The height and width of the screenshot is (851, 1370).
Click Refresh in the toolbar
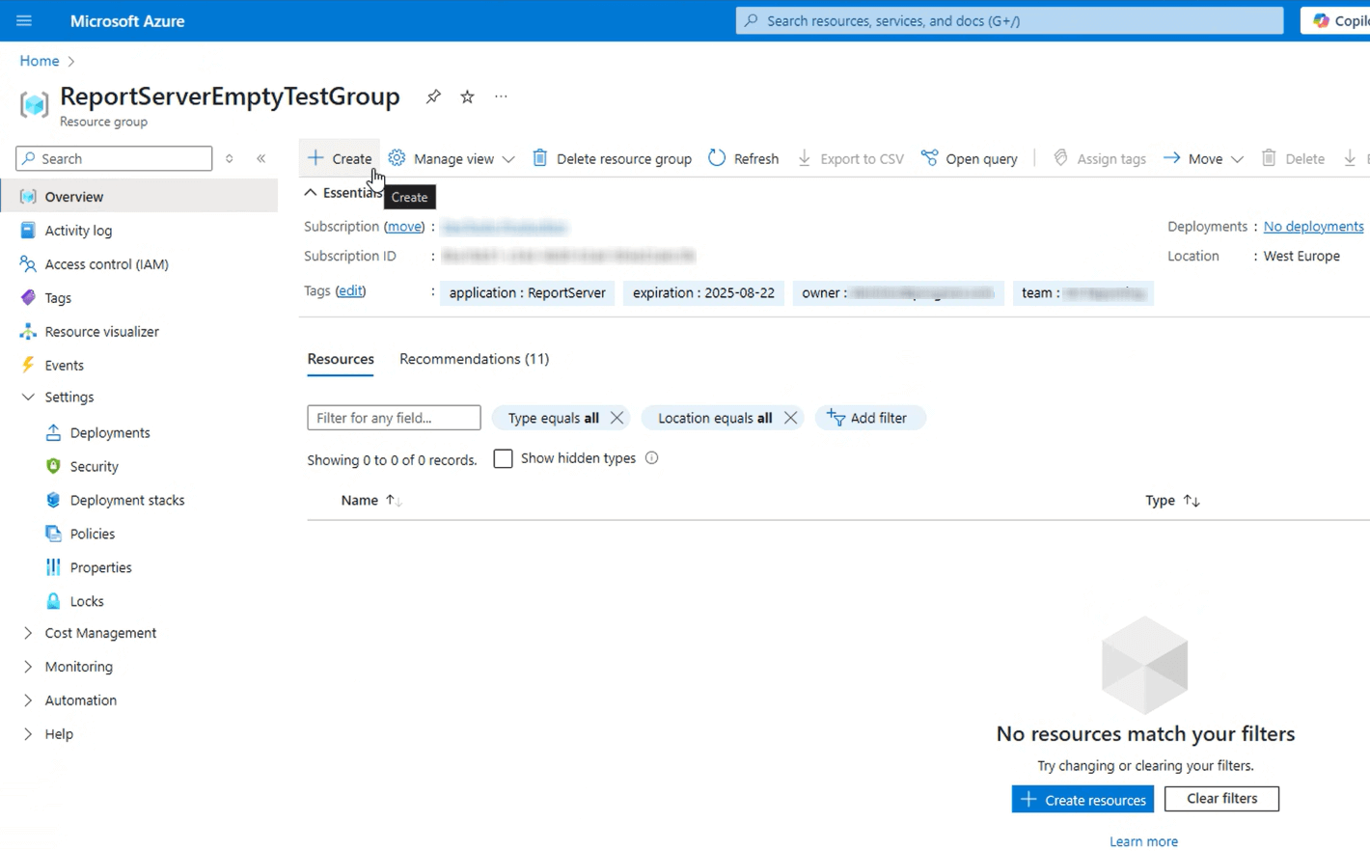coord(743,158)
